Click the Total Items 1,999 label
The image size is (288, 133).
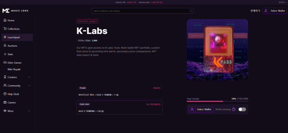[x=87, y=41]
